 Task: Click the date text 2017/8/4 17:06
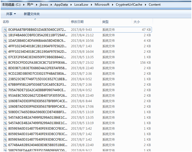click(x=82, y=107)
